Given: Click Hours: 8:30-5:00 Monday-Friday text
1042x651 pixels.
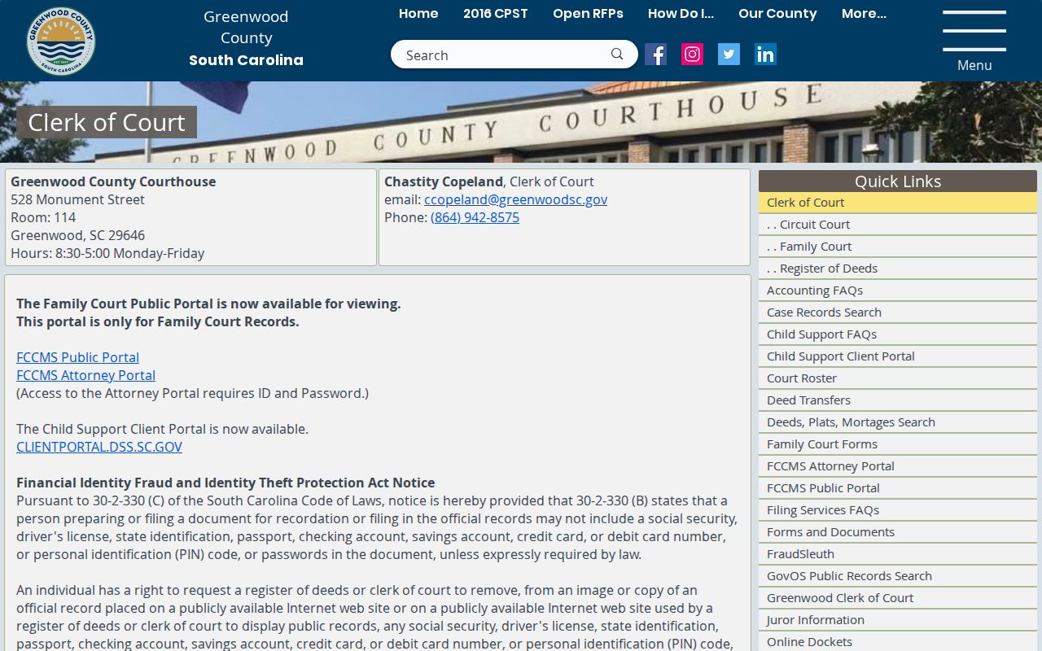Looking at the screenshot, I should [107, 253].
